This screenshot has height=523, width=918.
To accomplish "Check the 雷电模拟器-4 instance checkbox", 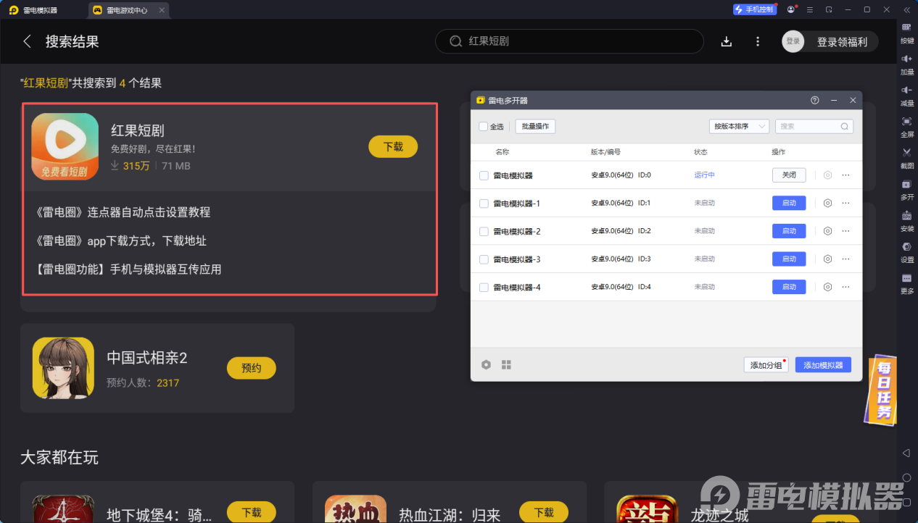I will point(484,286).
